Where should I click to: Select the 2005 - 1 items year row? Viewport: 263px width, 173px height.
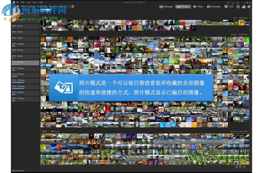(x=25, y=39)
